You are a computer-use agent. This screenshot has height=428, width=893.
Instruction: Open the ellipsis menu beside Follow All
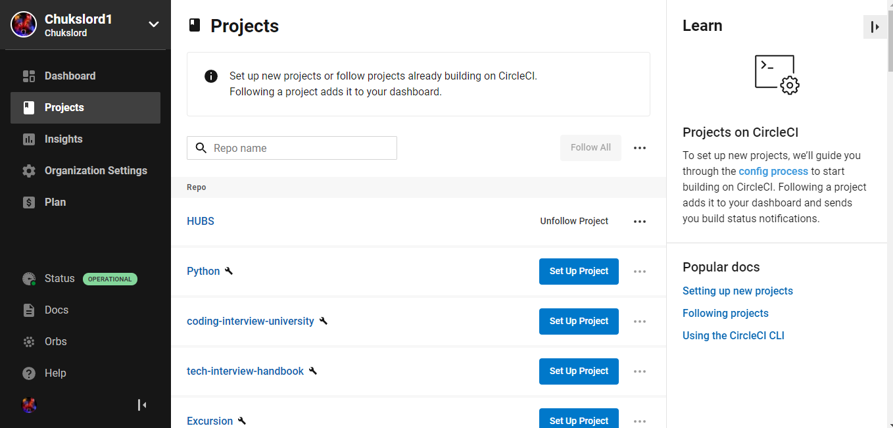point(639,148)
